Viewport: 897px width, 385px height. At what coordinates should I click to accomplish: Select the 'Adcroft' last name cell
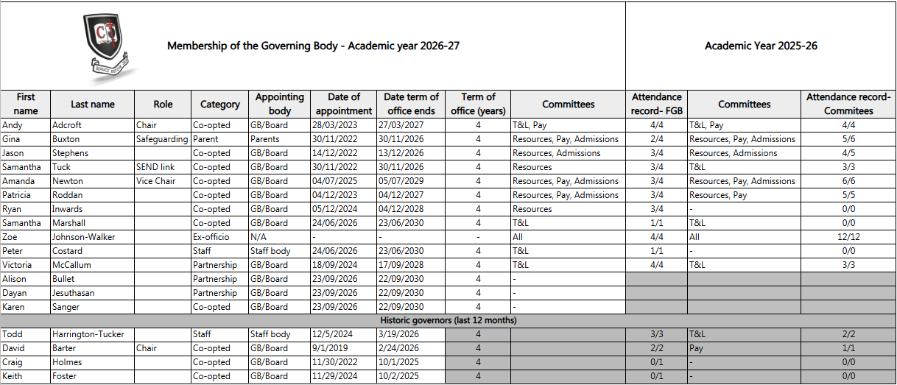(x=93, y=125)
